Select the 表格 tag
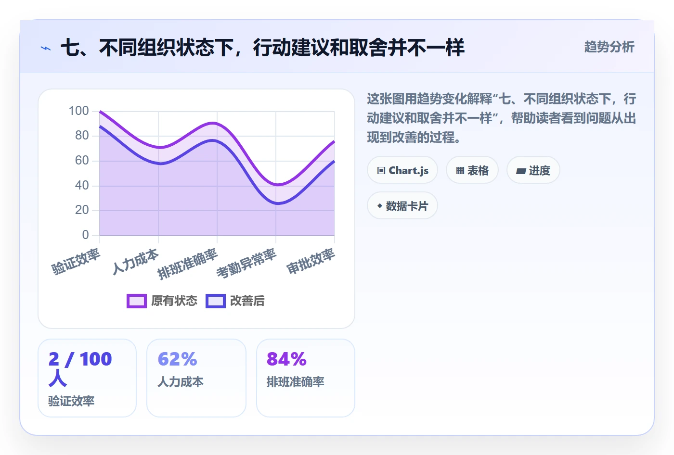 [x=472, y=170]
